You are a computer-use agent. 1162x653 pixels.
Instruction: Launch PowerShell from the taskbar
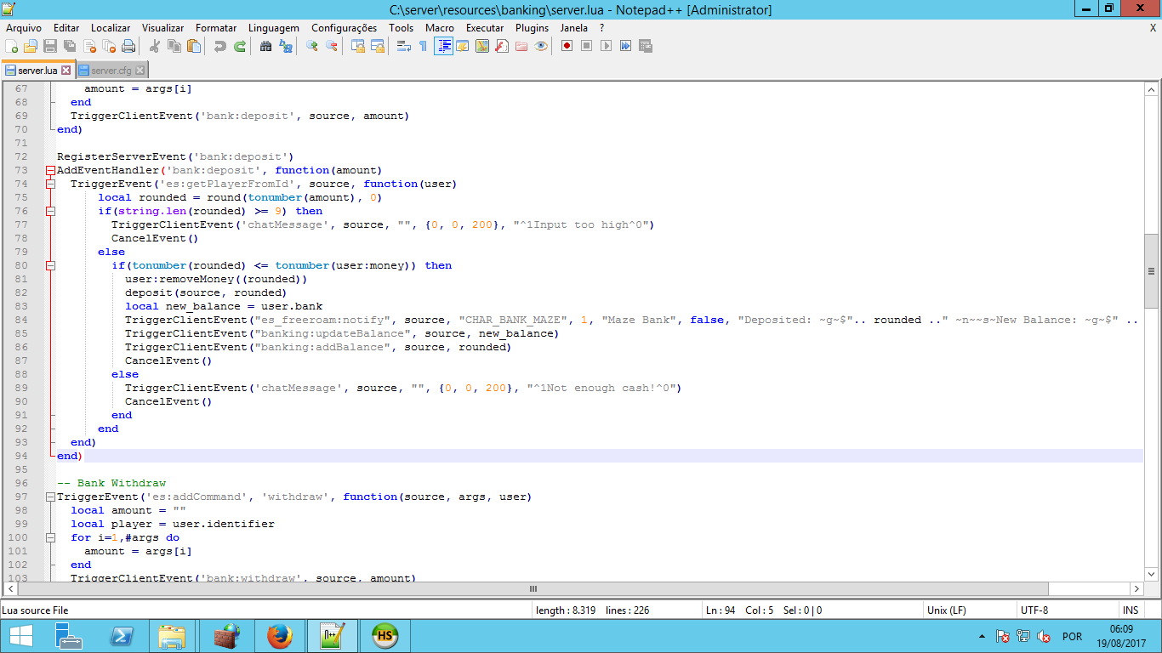click(122, 636)
